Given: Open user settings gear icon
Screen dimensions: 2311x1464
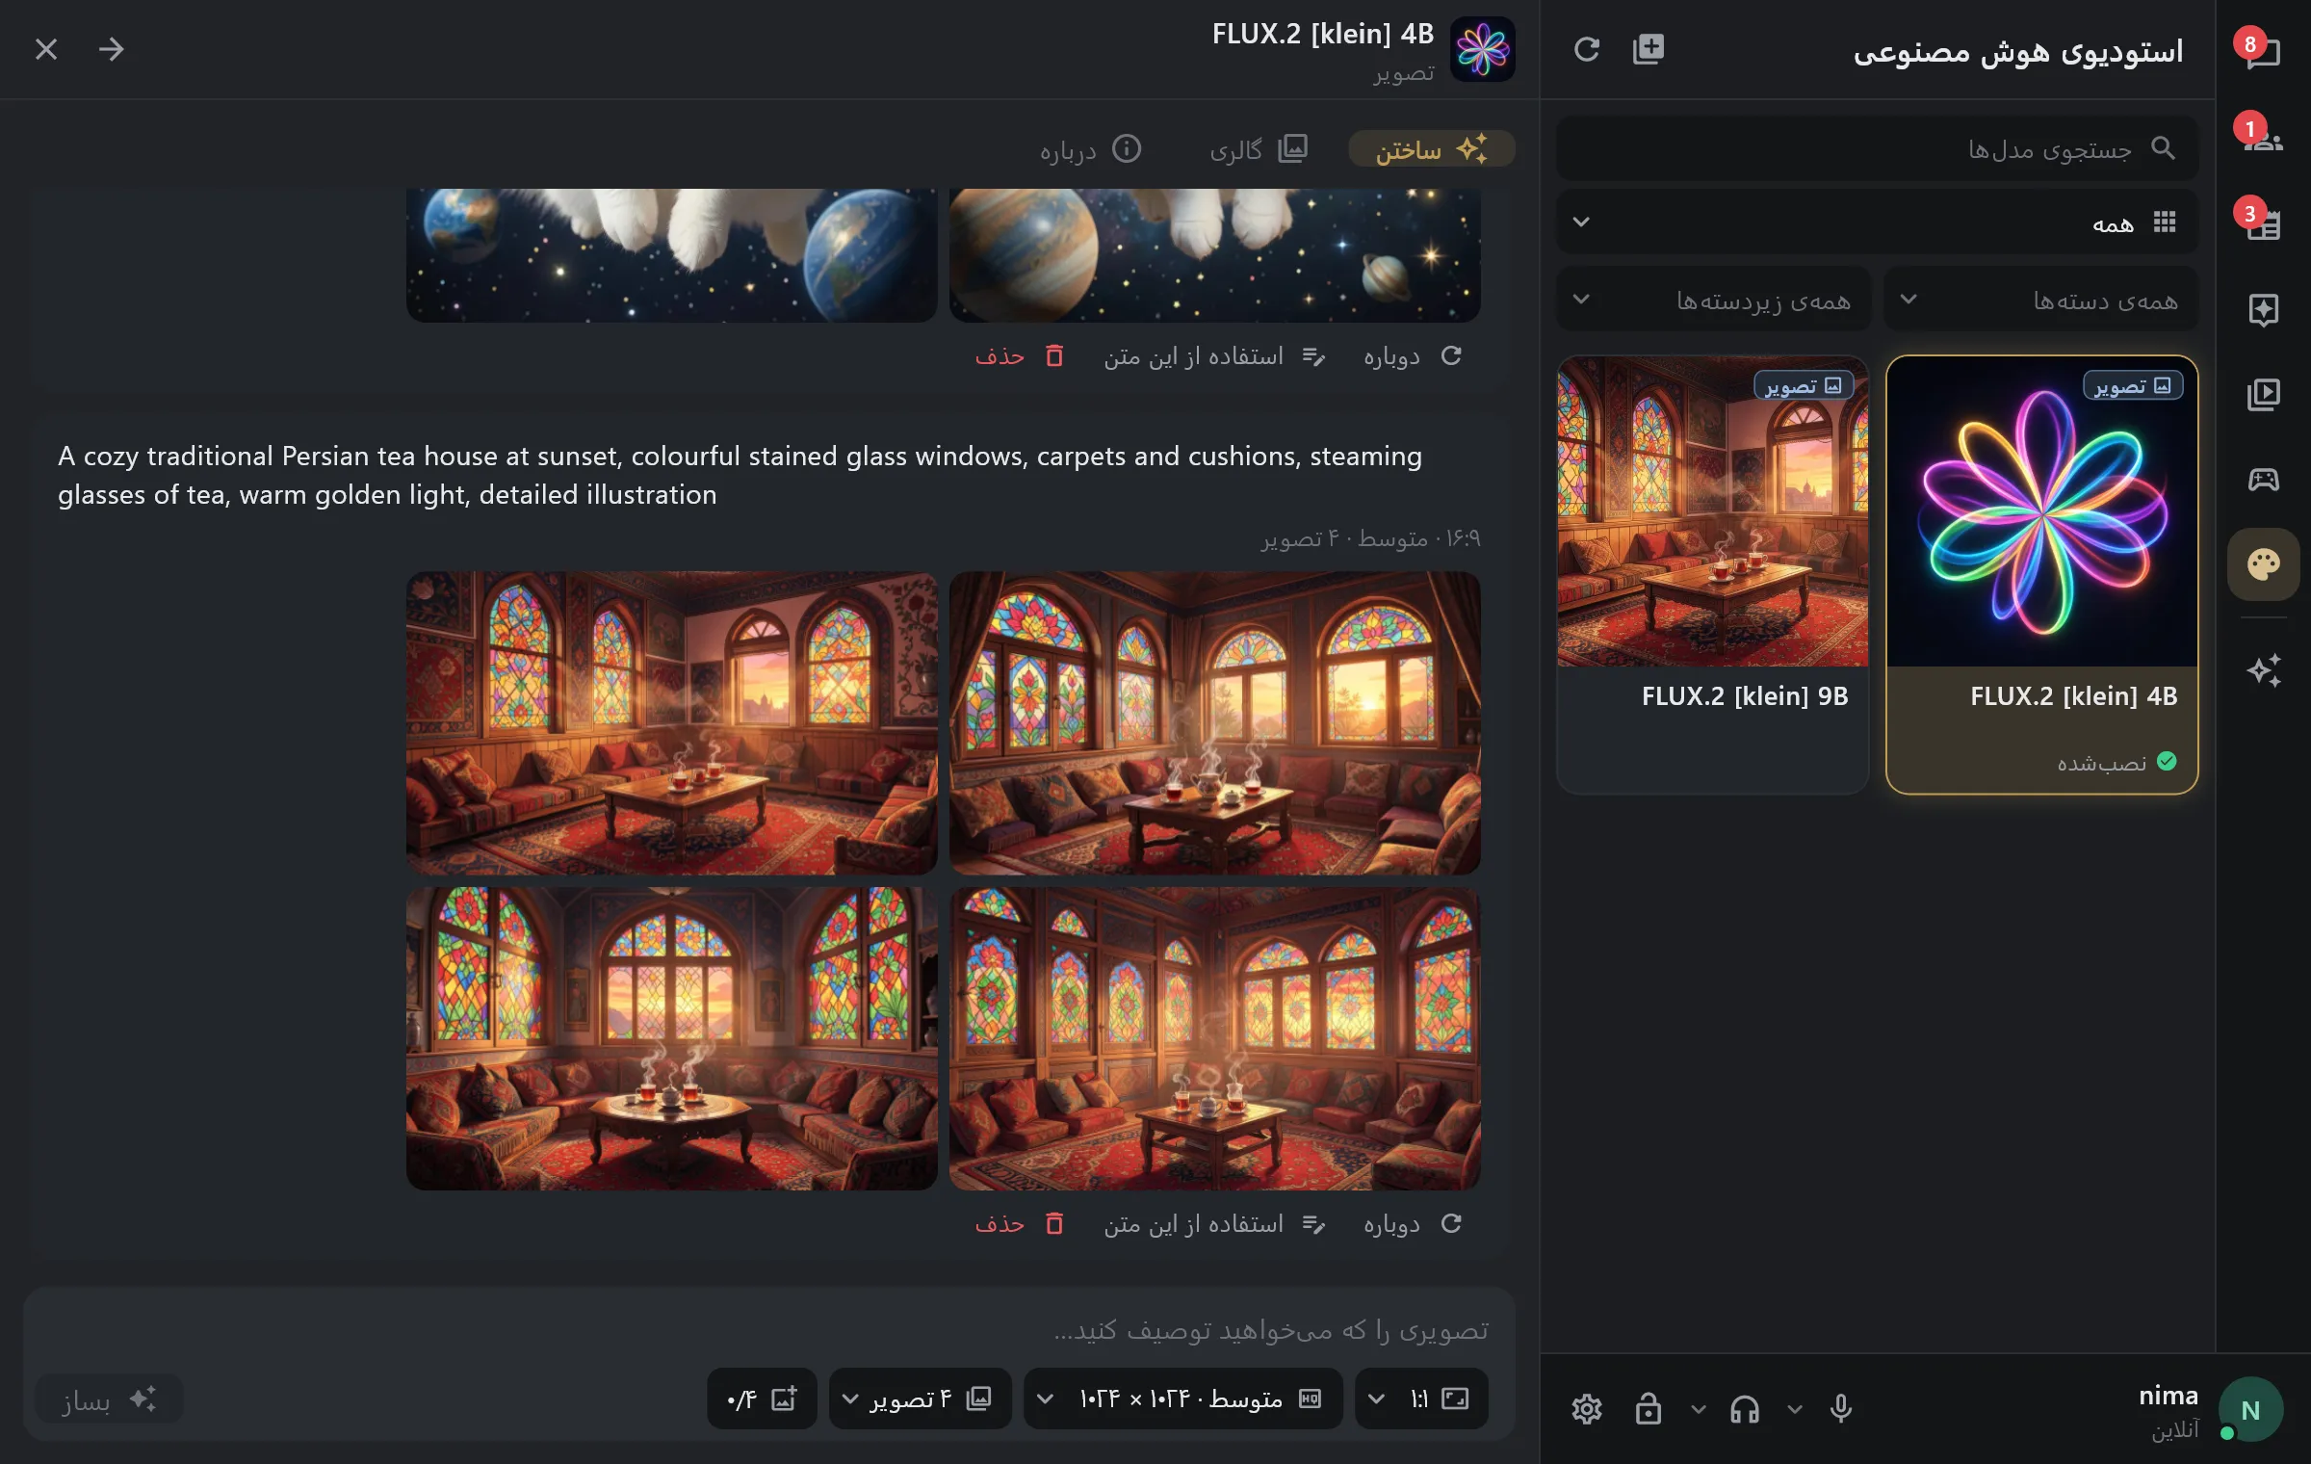Looking at the screenshot, I should 1587,1409.
